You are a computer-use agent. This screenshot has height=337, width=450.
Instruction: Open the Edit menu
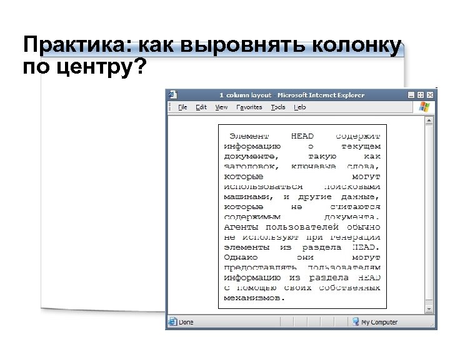click(x=201, y=107)
